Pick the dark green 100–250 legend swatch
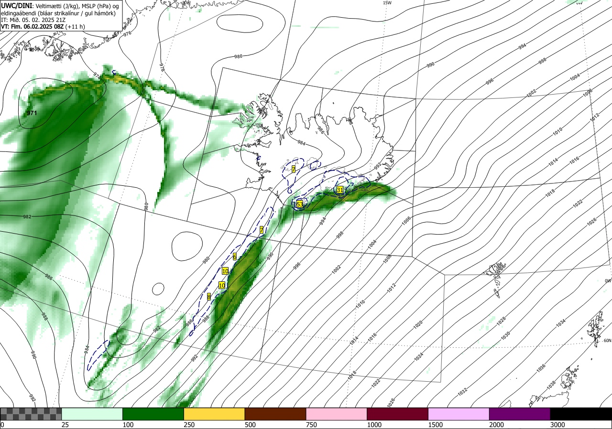Viewport: 612px width, 429px height. click(x=153, y=414)
